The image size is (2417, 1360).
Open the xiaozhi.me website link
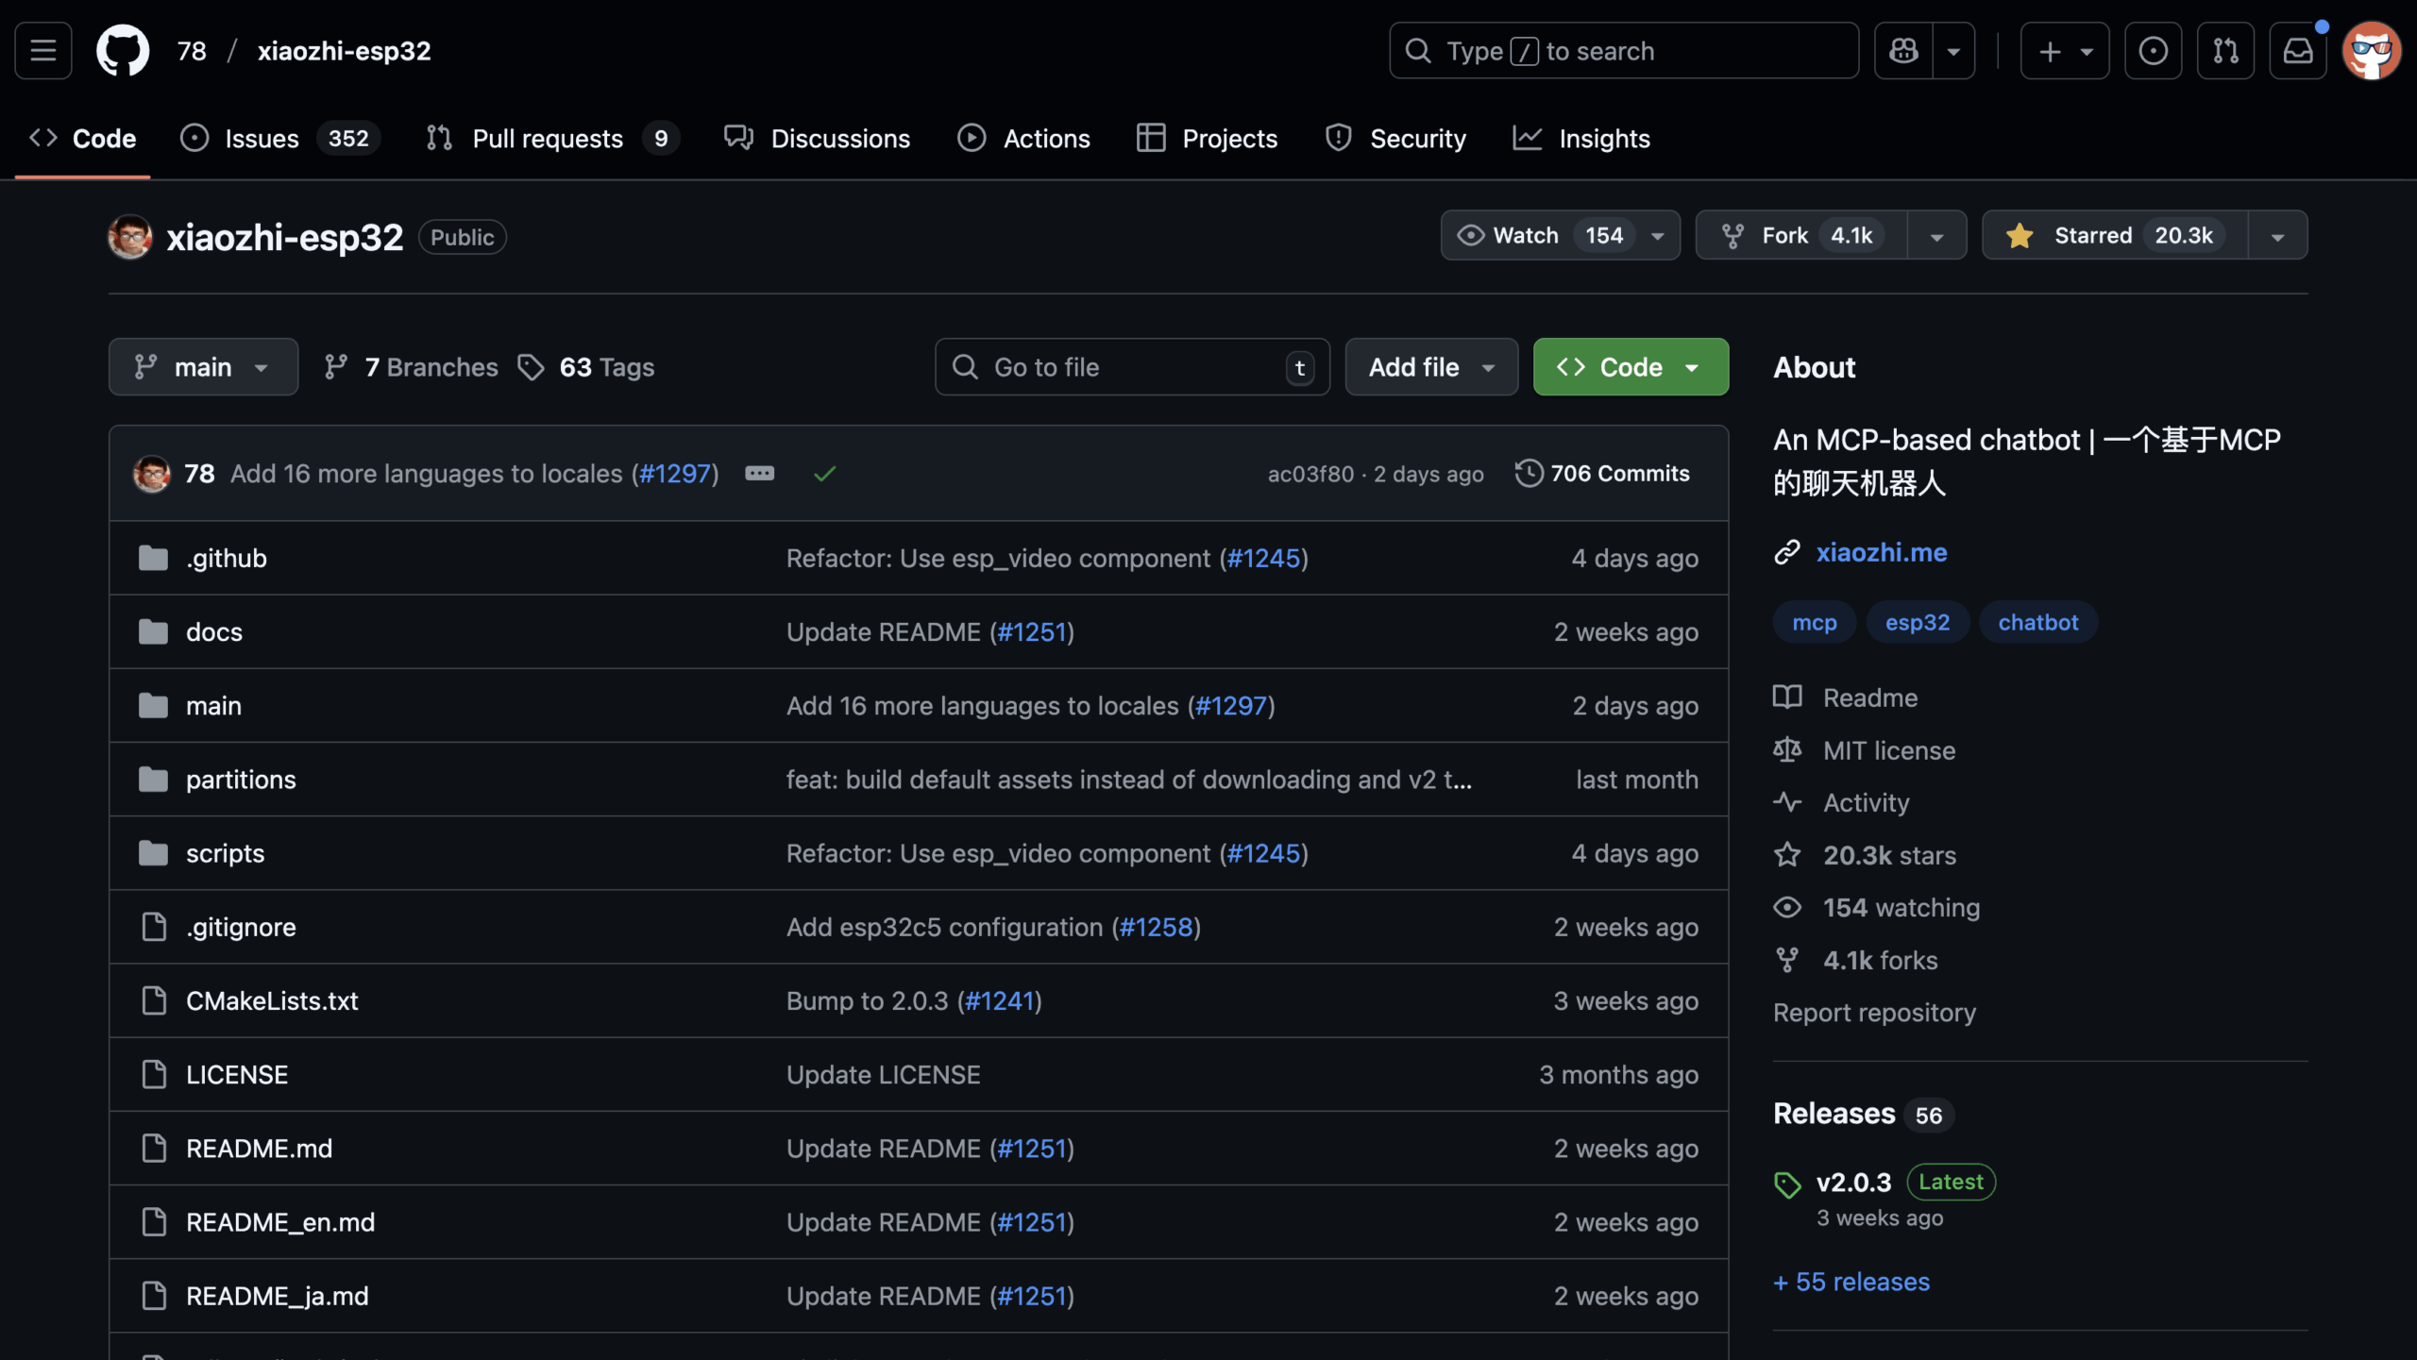1881,552
